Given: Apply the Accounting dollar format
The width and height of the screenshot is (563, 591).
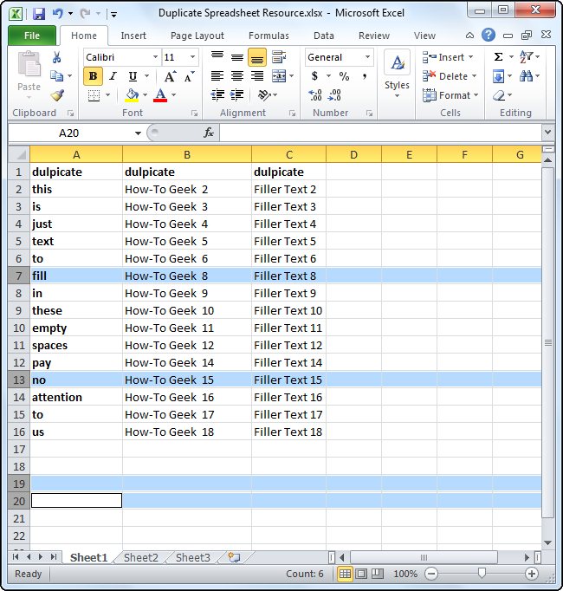Looking at the screenshot, I should coord(314,76).
